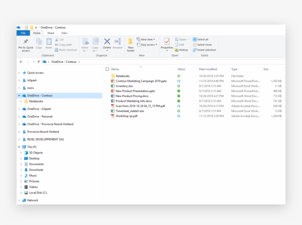The width and height of the screenshot is (302, 225).
Task: Sort by the Size column header
Action: pos(266,69)
